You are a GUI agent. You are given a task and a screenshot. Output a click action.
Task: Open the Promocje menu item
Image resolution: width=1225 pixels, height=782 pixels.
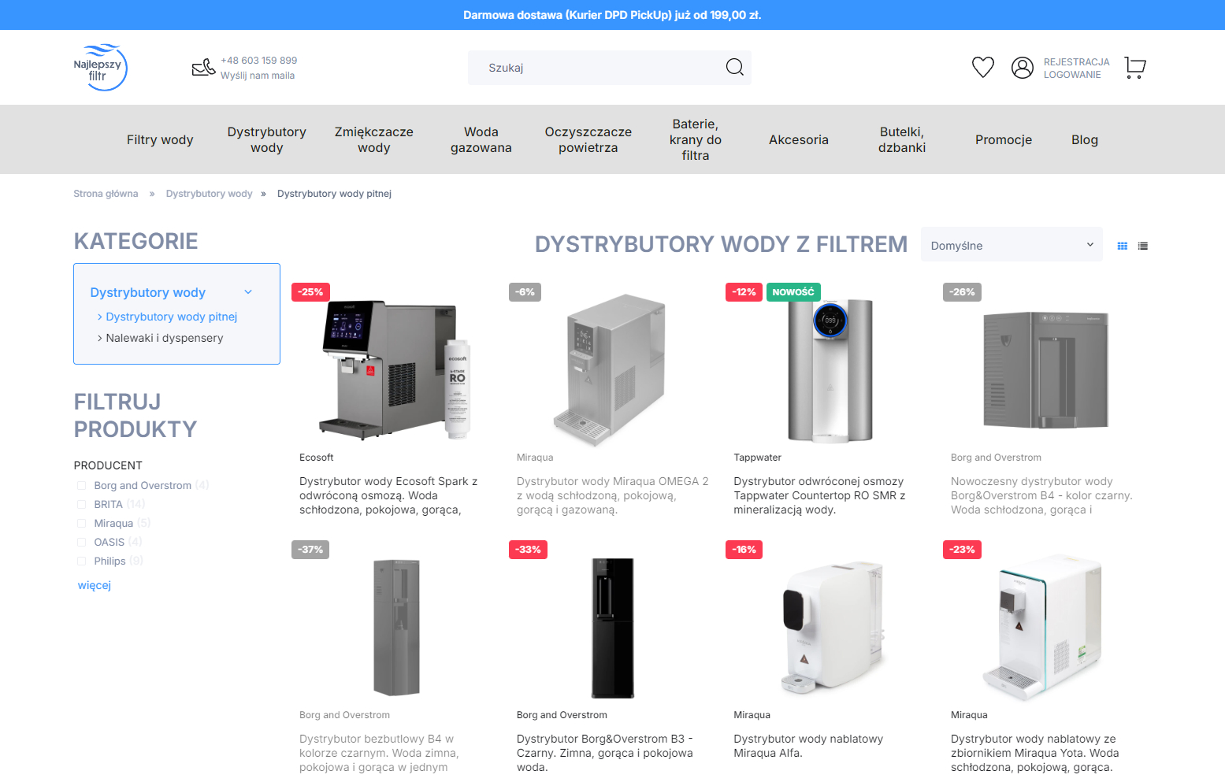pos(1003,140)
